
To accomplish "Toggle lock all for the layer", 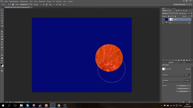I will pos(176,16).
